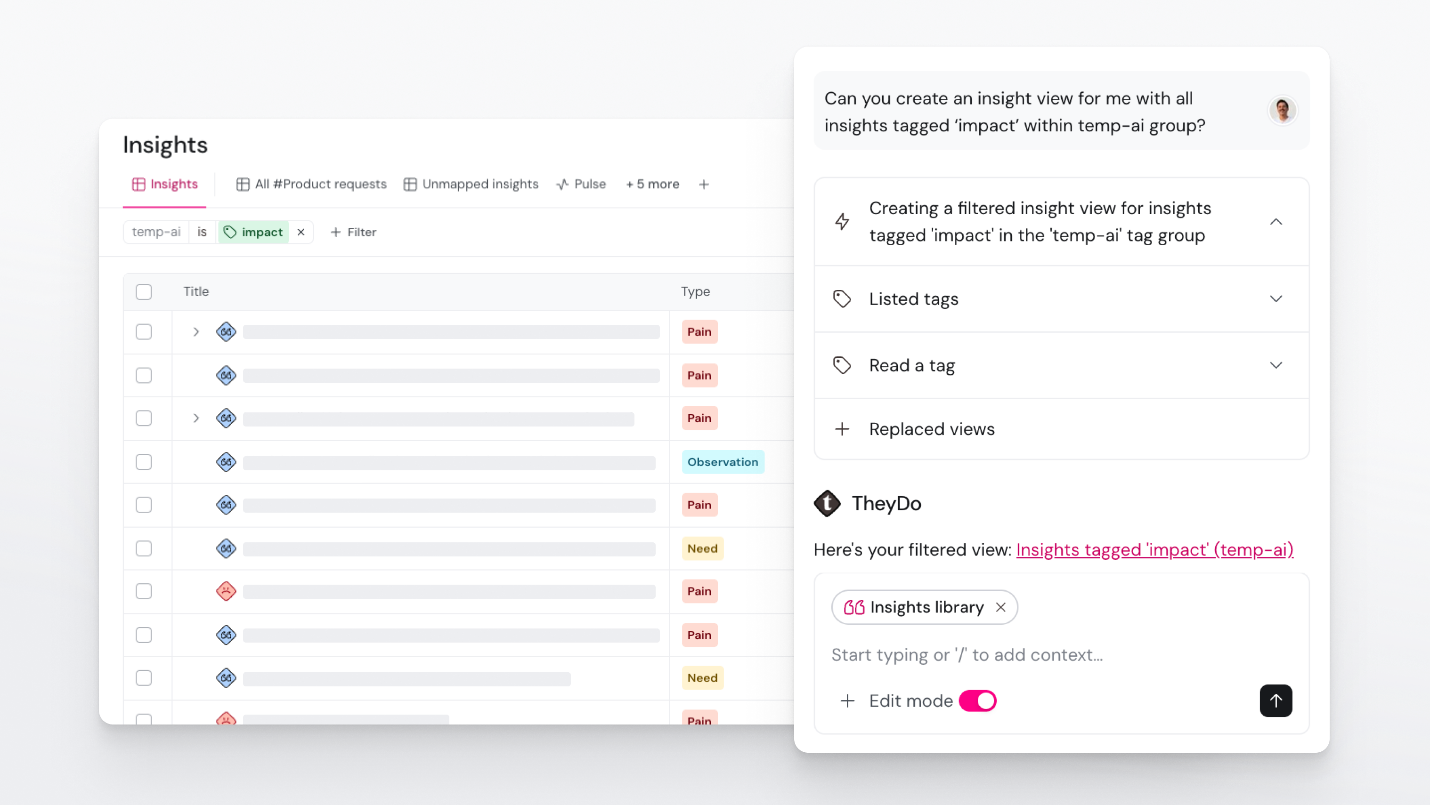Click the Need badge in the sixth row
Image resolution: width=1430 pixels, height=805 pixels.
click(x=702, y=549)
